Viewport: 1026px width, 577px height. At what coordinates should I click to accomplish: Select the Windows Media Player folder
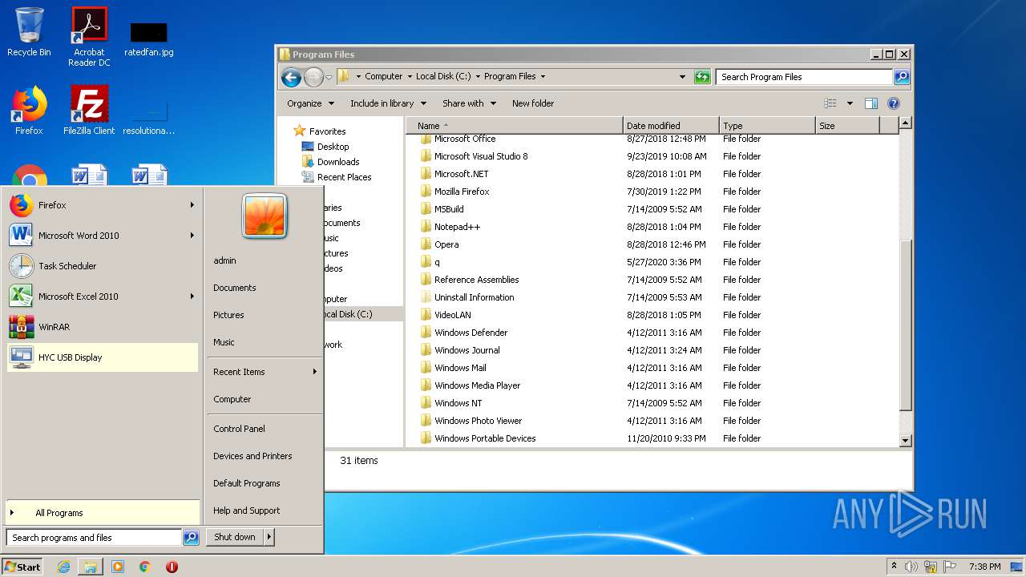click(x=477, y=385)
